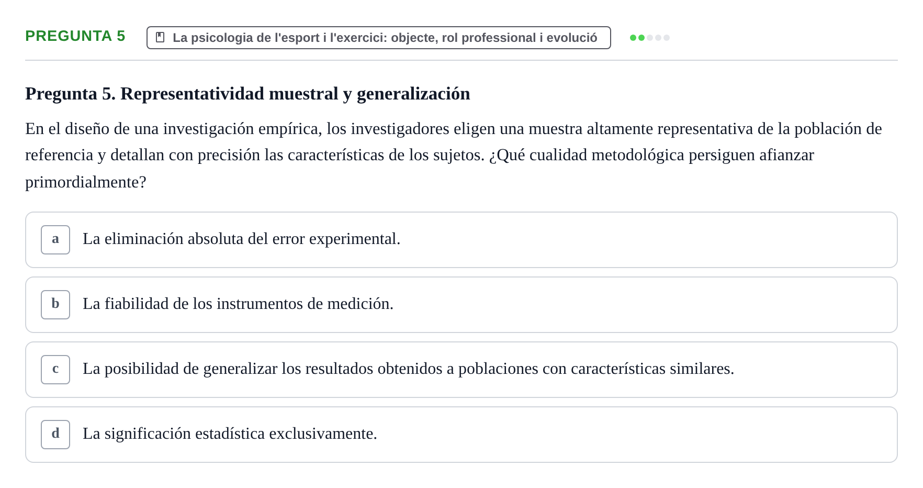
Task: Click the green and grey difficulty dots indicator
Action: coord(649,38)
